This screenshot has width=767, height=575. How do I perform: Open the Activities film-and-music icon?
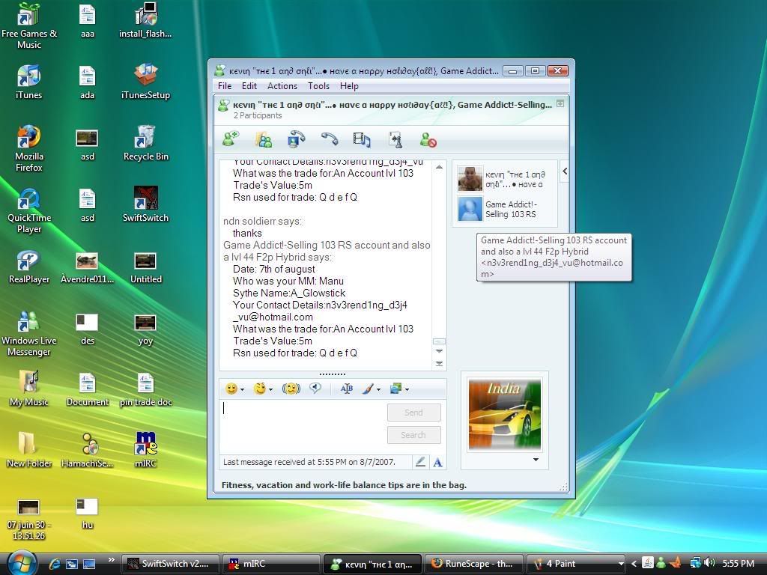[362, 140]
